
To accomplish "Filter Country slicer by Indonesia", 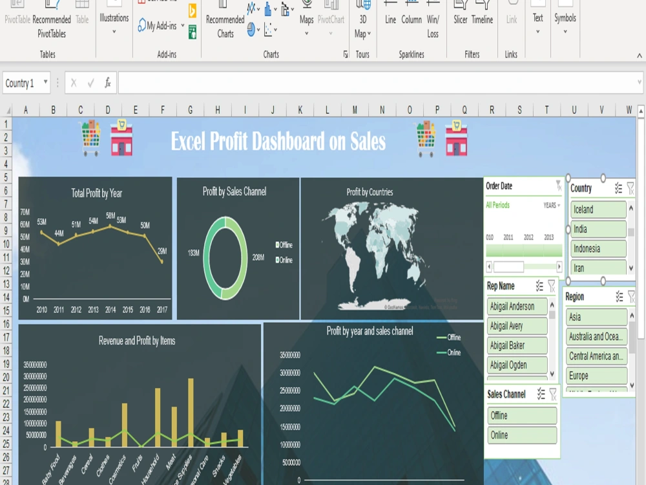I will click(x=599, y=249).
